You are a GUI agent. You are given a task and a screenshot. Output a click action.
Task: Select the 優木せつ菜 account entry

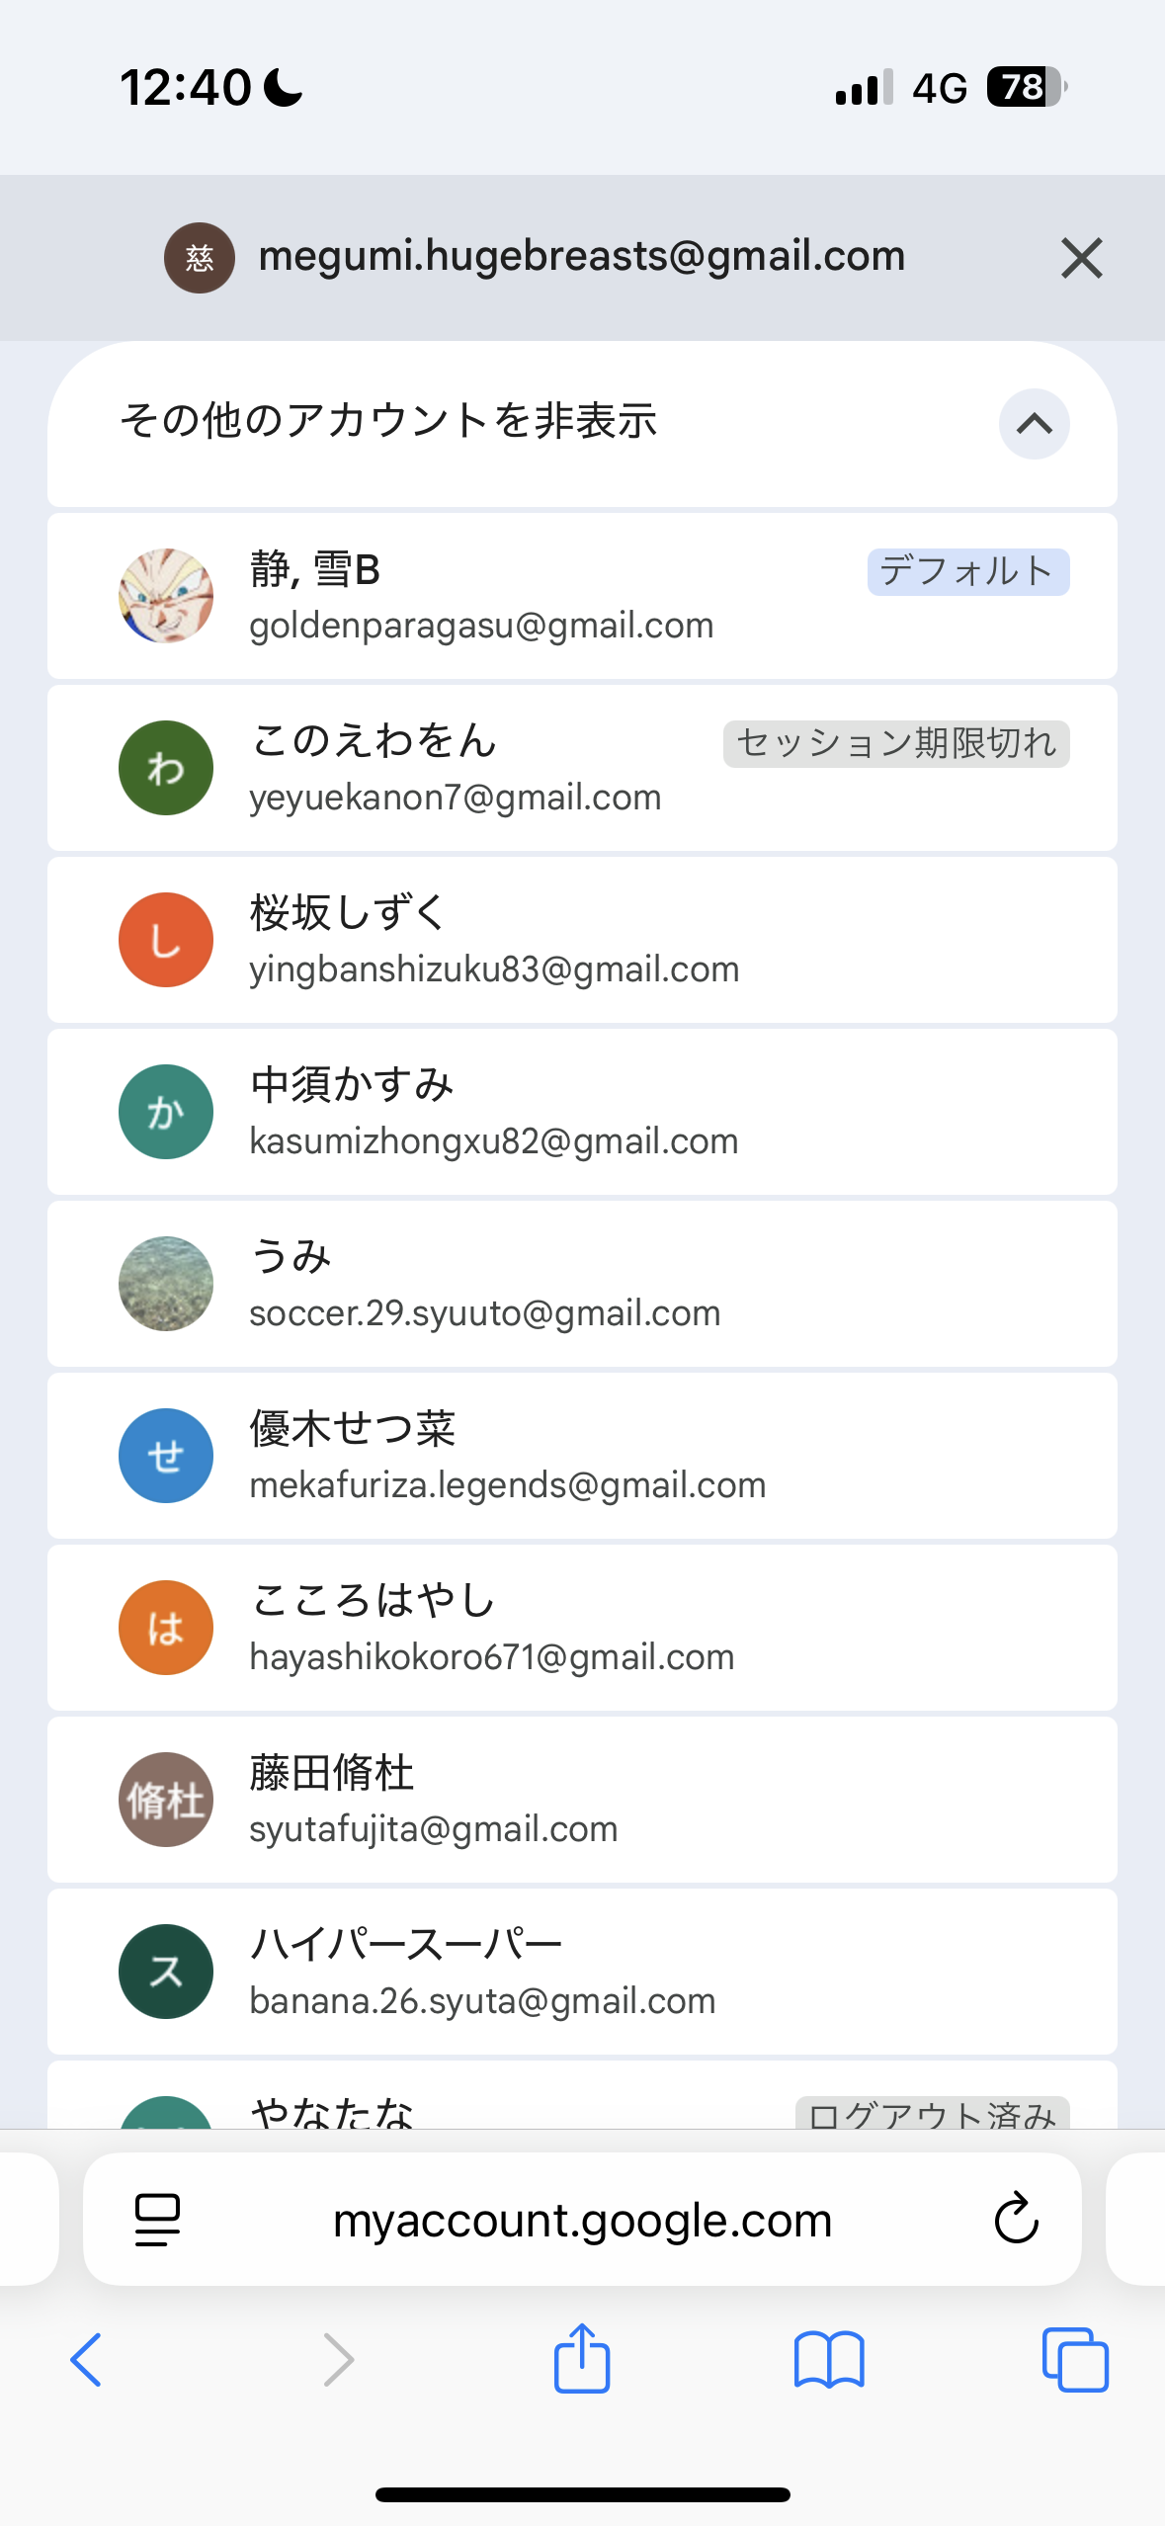click(x=582, y=1456)
